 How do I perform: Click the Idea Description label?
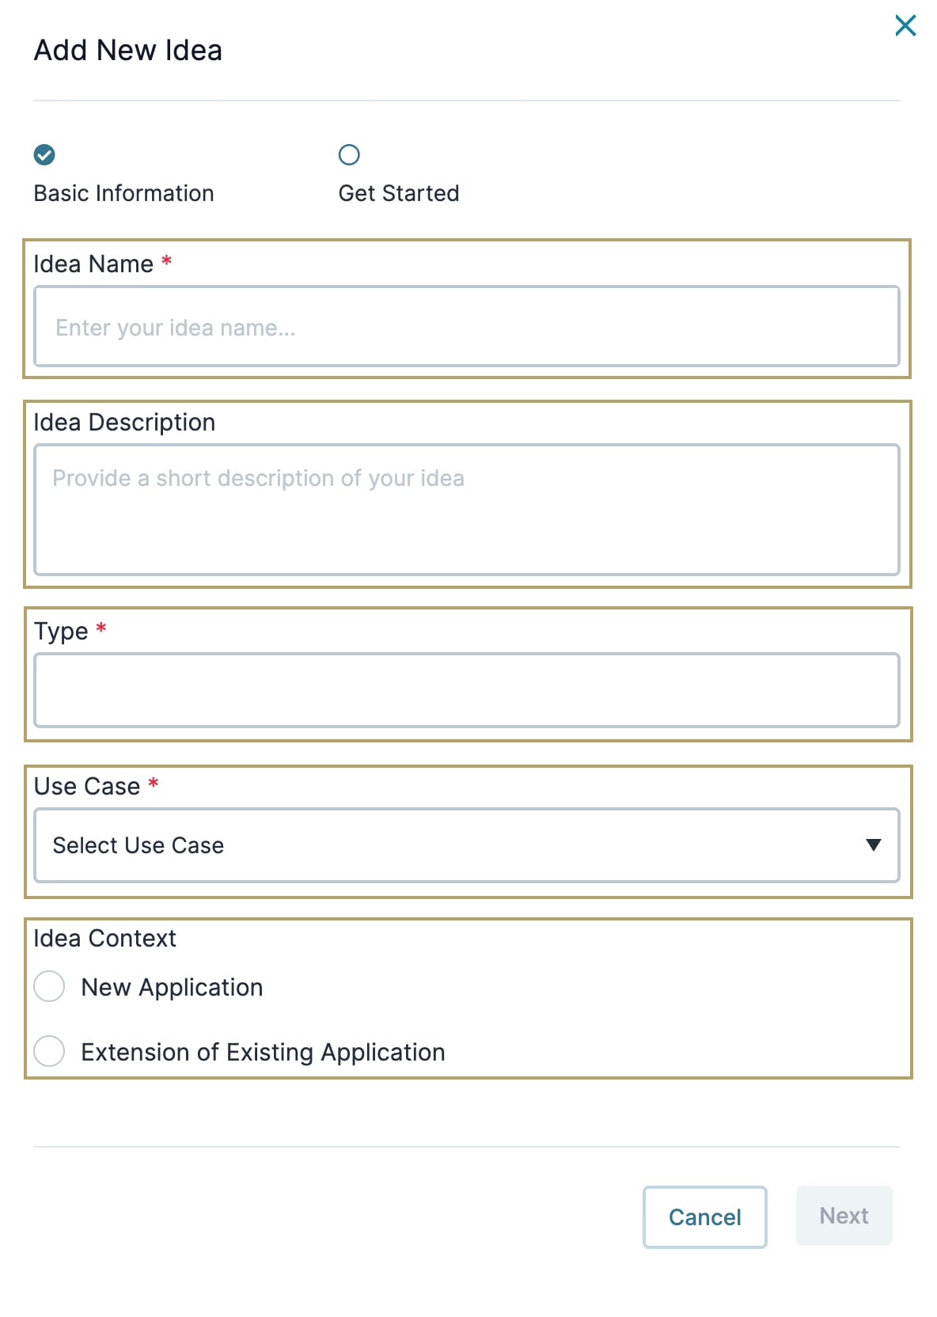(x=124, y=423)
